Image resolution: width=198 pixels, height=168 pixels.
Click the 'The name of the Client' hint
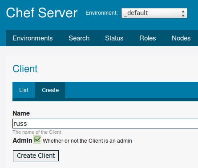37,132
